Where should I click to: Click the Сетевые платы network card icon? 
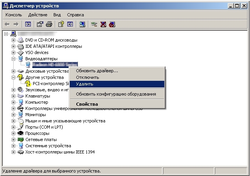click(20, 139)
